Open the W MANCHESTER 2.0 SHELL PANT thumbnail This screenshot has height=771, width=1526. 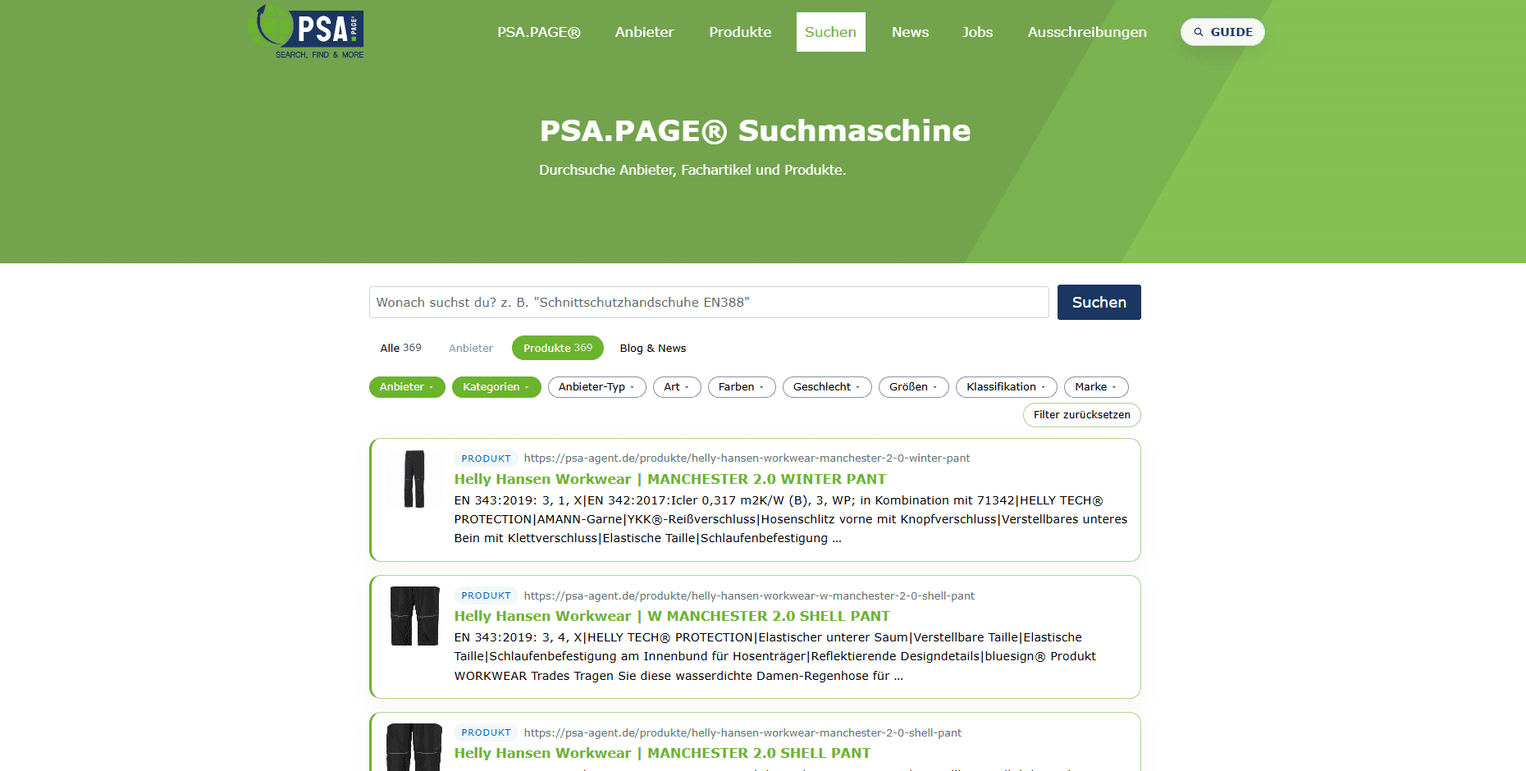[413, 616]
